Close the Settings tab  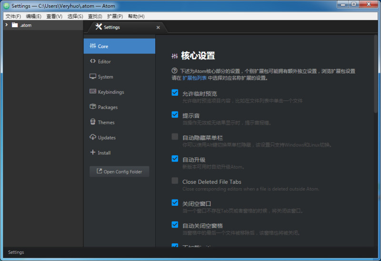[x=158, y=28]
